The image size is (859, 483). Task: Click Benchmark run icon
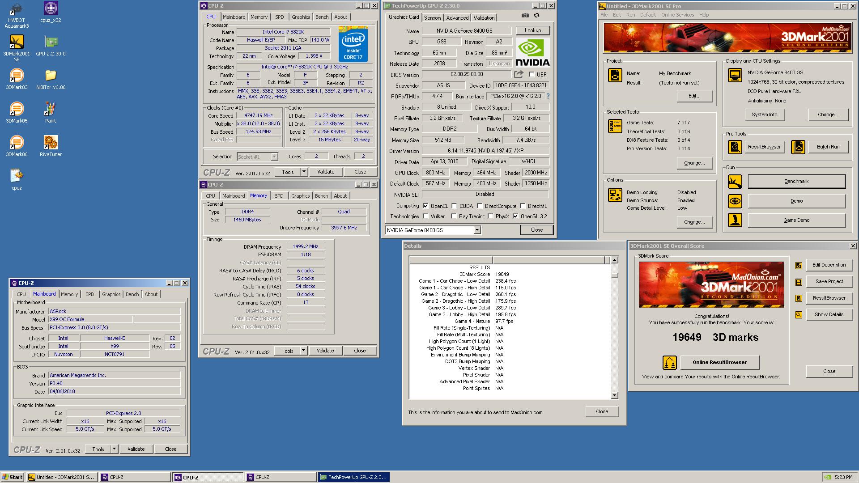735,182
